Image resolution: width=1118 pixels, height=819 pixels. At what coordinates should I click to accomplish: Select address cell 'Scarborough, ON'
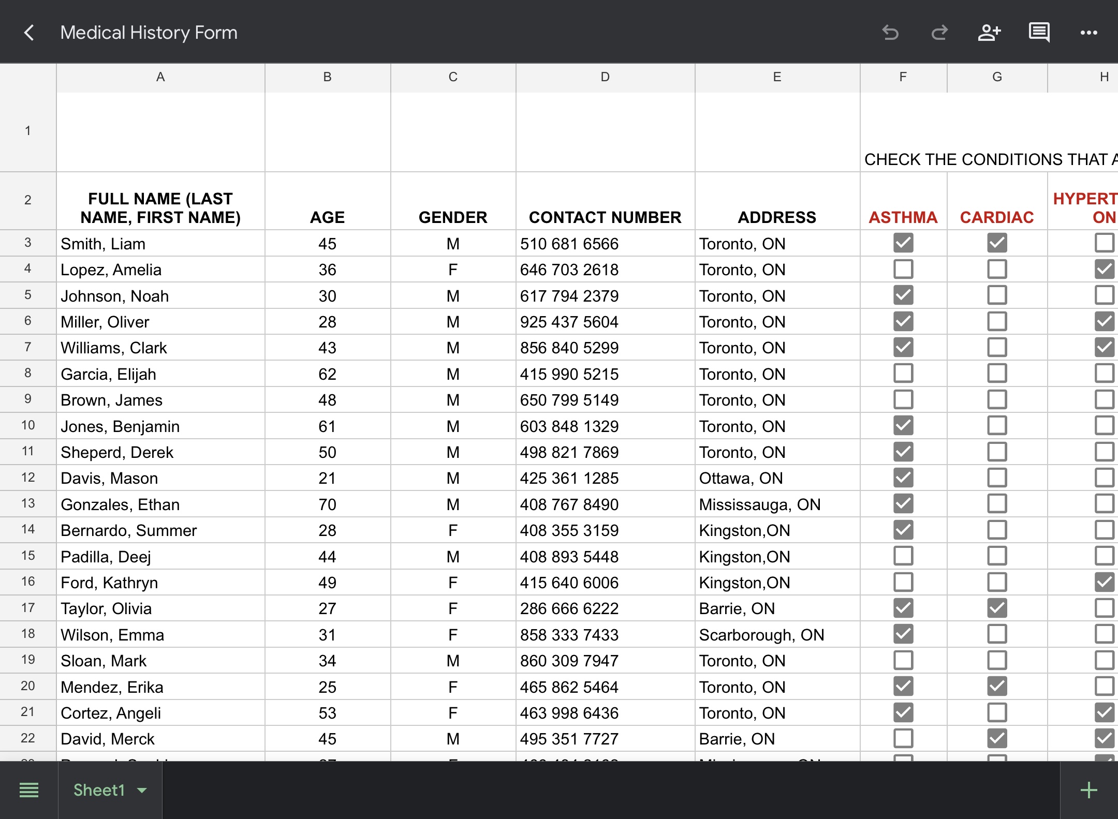[777, 634]
